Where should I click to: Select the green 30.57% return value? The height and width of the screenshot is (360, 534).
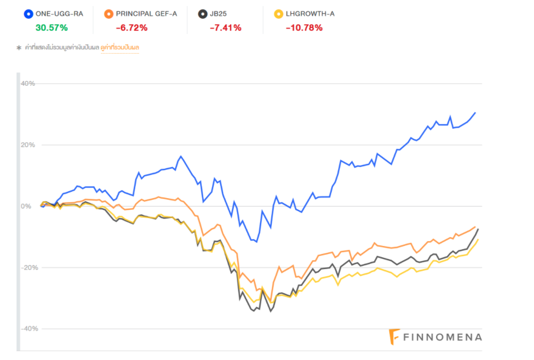click(52, 27)
